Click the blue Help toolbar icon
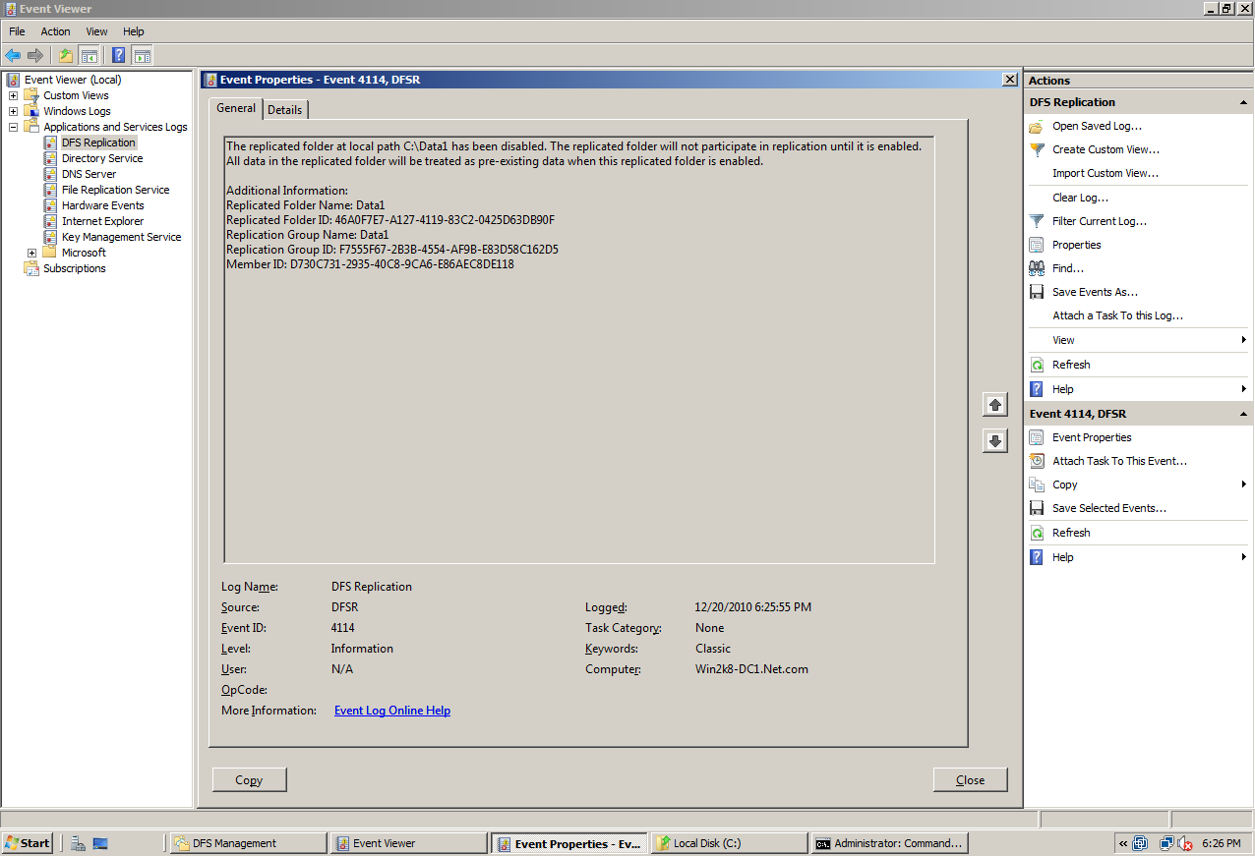Screen dimensions: 1255x856 click(118, 55)
